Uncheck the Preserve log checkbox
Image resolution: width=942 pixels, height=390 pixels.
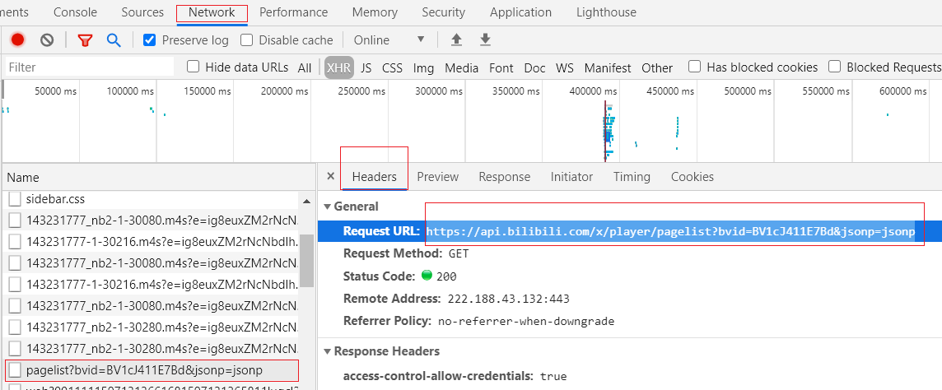click(x=150, y=39)
